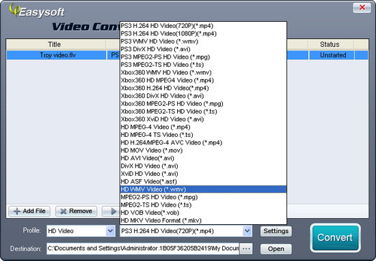Pick HD AVI Video(*.avi)
Image resolution: width=376 pixels, height=261 pixels.
point(203,158)
